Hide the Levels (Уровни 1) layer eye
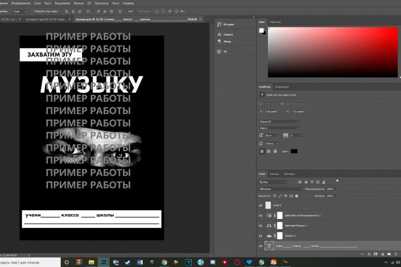 pyautogui.click(x=261, y=236)
